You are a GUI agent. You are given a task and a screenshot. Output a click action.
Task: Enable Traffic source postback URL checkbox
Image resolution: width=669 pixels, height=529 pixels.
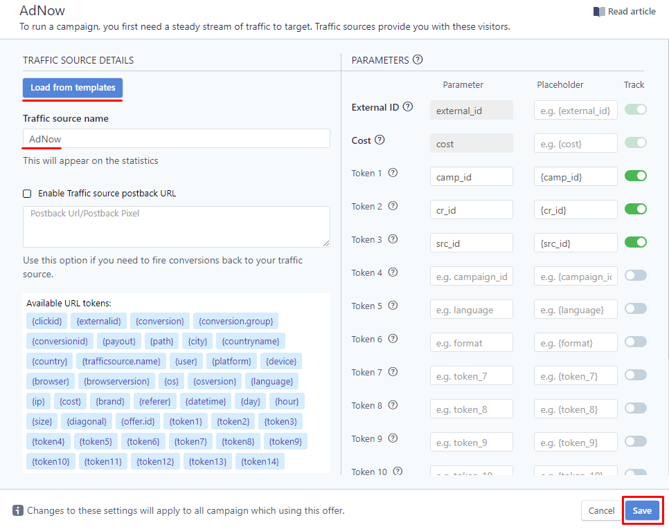pos(27,194)
